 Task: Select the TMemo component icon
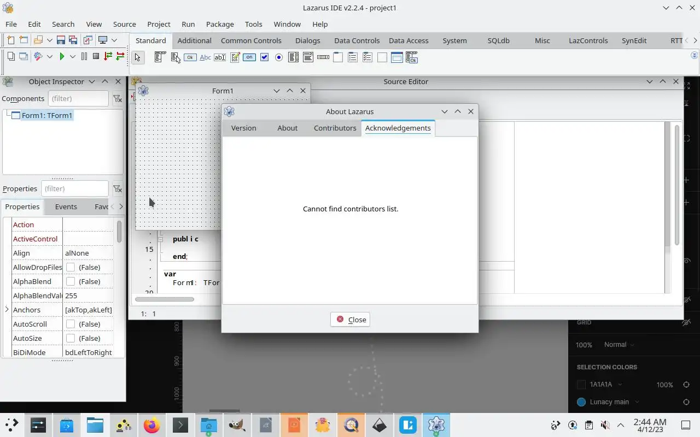[x=235, y=57]
